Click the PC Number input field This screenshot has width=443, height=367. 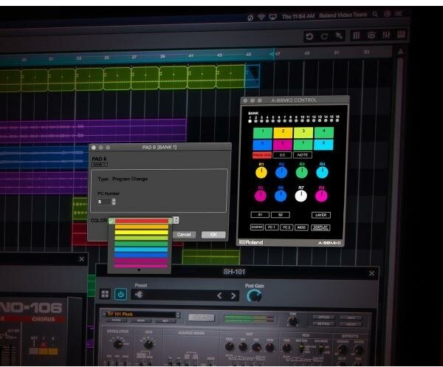pyautogui.click(x=104, y=202)
